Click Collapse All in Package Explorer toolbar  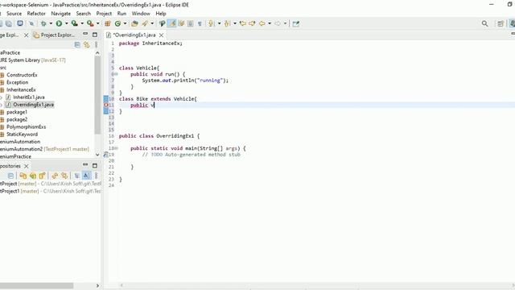coord(77,45)
